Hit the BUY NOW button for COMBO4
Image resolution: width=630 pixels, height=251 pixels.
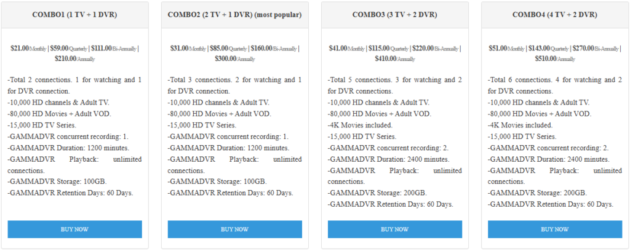pos(554,229)
